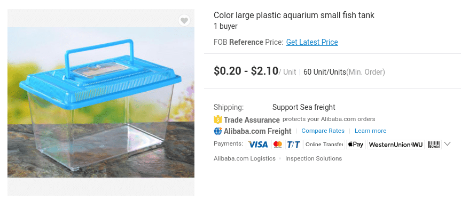This screenshot has height=200, width=461.
Task: Click the T/T payment icon
Action: click(x=293, y=145)
